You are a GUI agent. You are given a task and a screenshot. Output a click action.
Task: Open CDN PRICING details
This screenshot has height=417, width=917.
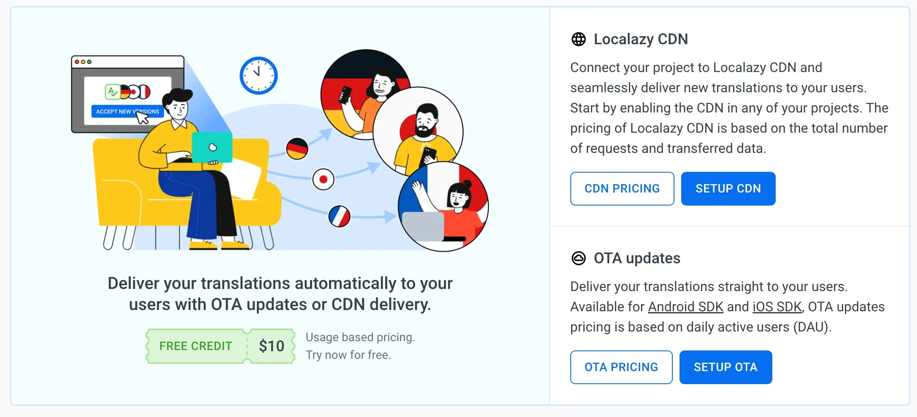(622, 188)
